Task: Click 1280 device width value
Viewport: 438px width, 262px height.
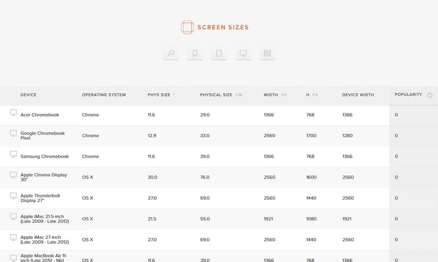Action: click(347, 136)
